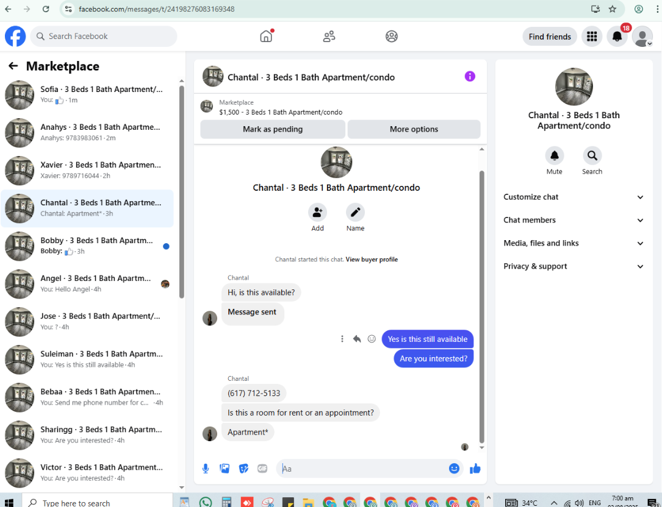The height and width of the screenshot is (507, 662).
Task: Open the View buyer profile link
Action: tap(372, 260)
